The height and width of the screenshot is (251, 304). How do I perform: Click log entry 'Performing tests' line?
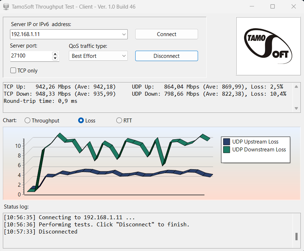pos(97,225)
